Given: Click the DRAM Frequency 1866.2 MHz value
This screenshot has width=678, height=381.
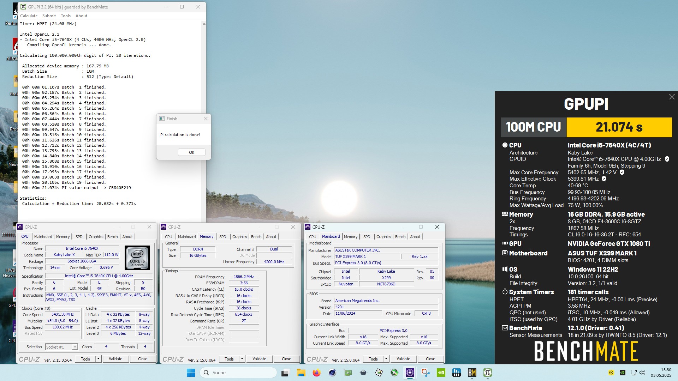Looking at the screenshot, I should pos(244,277).
